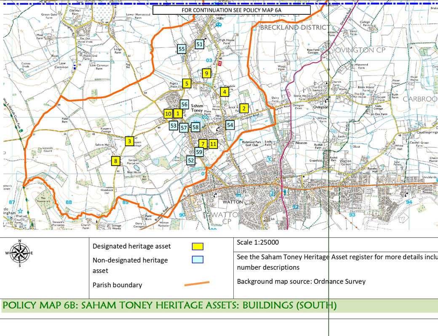Select light blue marker 56

coord(184,105)
